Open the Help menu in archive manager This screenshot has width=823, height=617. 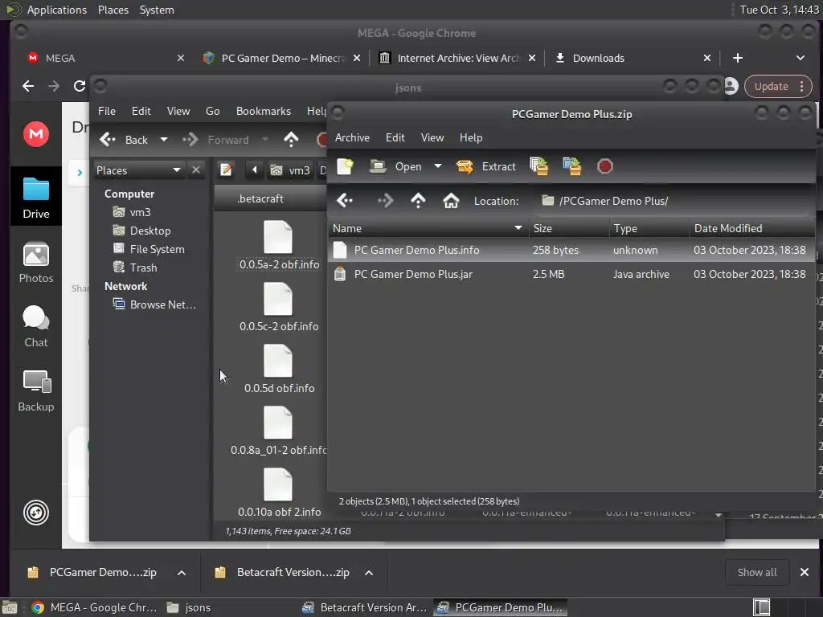pos(471,137)
